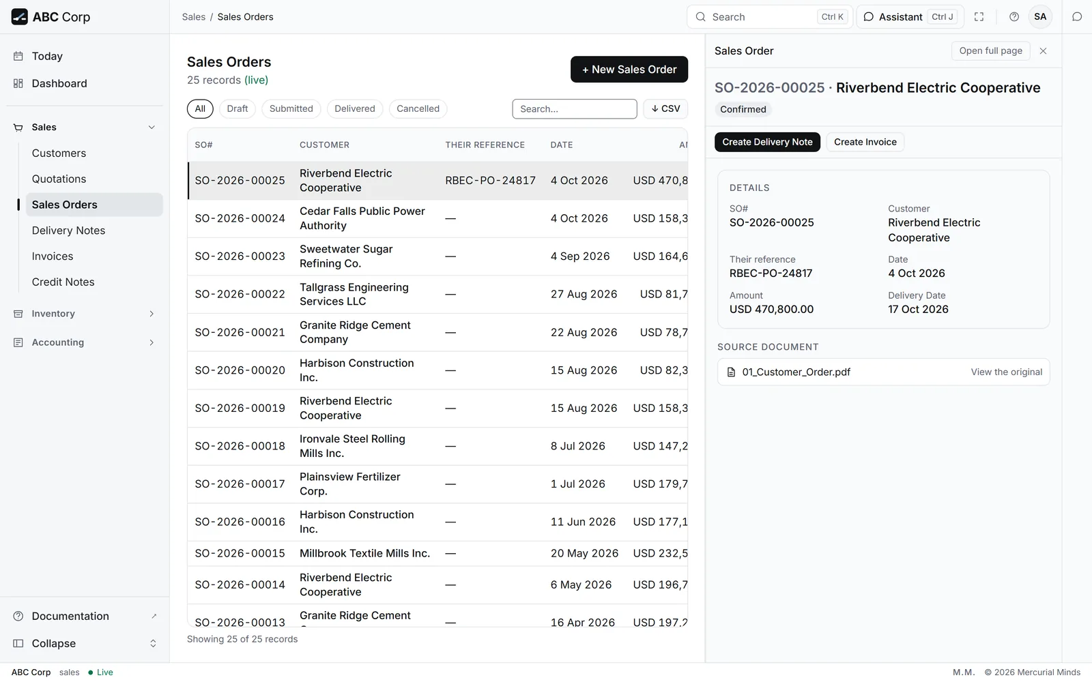Open the help question mark icon in the top bar
The image size is (1092, 682).
[1014, 17]
